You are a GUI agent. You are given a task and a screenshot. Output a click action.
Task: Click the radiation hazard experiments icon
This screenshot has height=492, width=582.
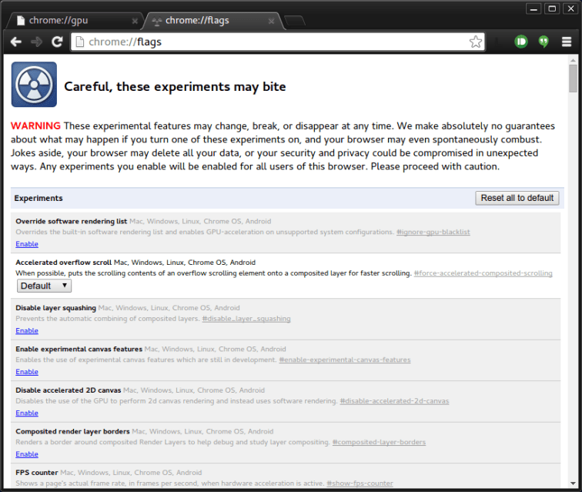(34, 85)
